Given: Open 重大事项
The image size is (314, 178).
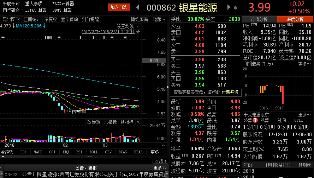Looking at the screenshot, I should tap(34, 4).
